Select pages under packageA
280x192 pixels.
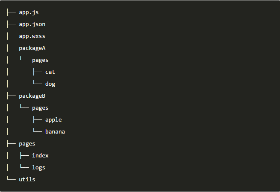pyautogui.click(x=40, y=60)
